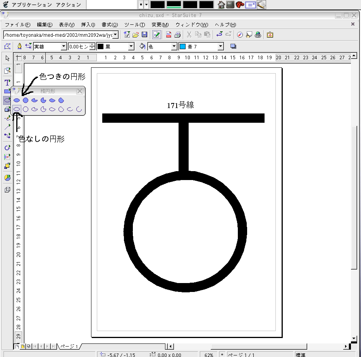Select the arrow selection tool
Viewport: 361px width, 357px height.
[x=7, y=58]
